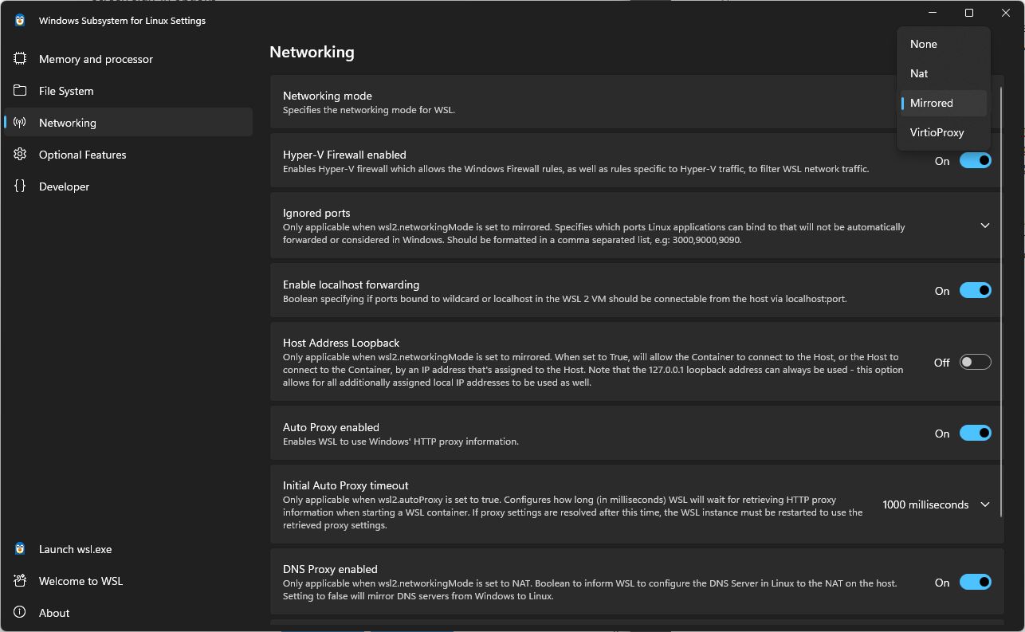Click the File System folder icon
The width and height of the screenshot is (1025, 632).
20,91
